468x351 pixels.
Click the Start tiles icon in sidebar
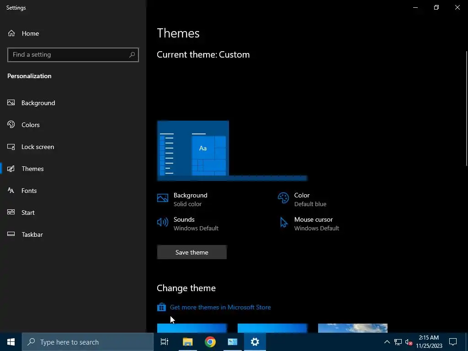11,212
